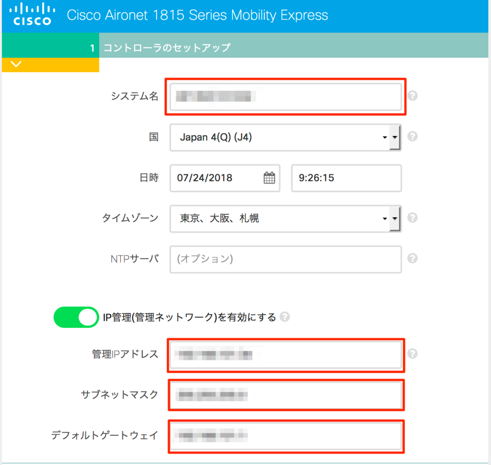Focus the 管理IPアドレス input field

pos(286,355)
